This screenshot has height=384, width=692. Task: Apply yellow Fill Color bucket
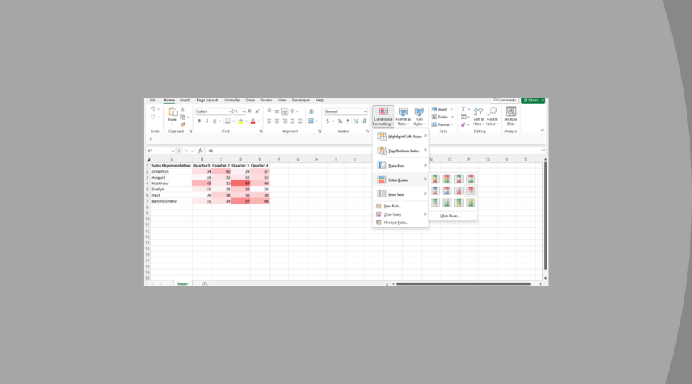pos(241,121)
